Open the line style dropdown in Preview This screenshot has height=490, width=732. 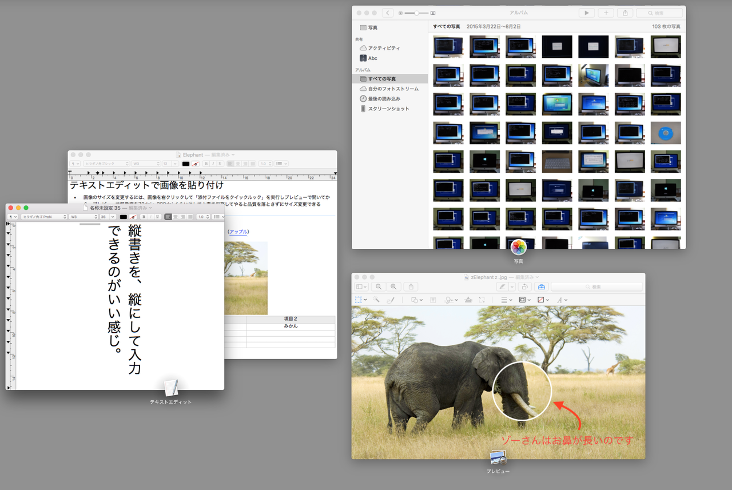click(506, 300)
